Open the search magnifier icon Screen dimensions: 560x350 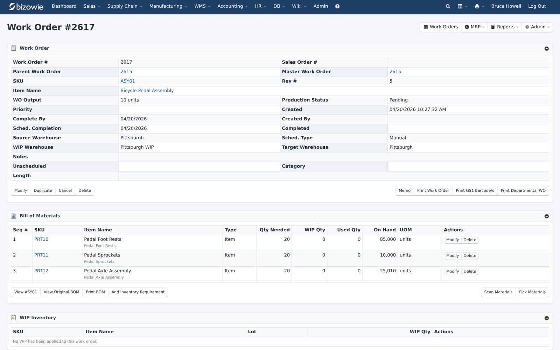[448, 6]
